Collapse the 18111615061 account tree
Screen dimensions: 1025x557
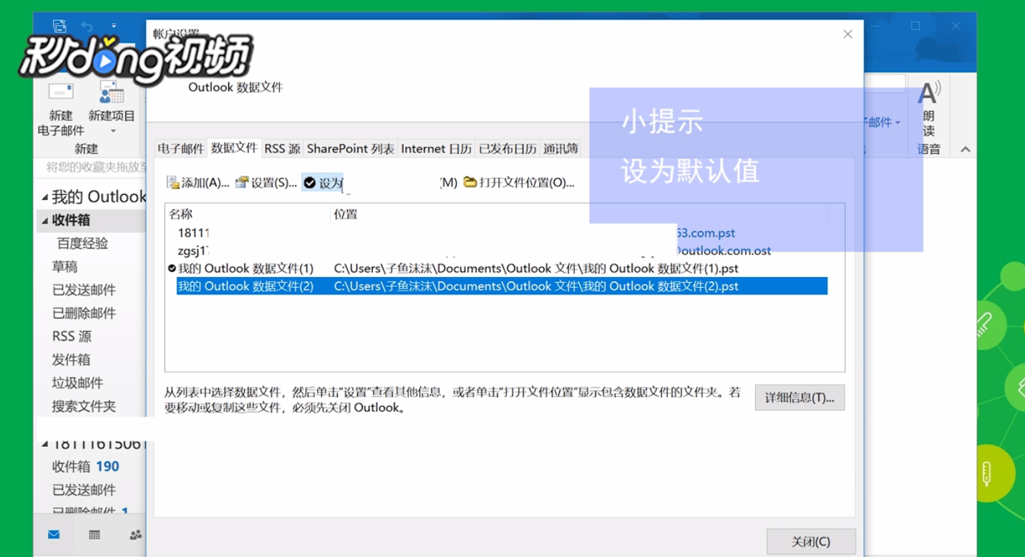point(45,445)
